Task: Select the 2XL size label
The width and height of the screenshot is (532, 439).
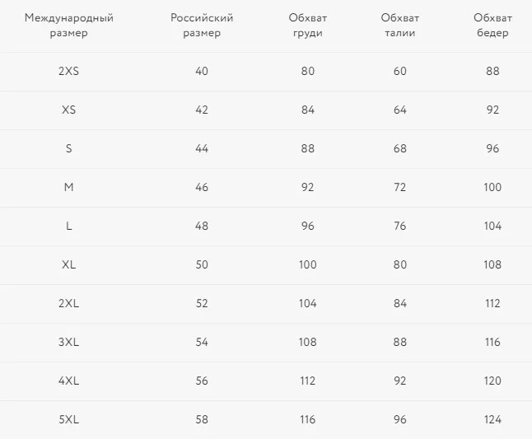Action: 69,303
